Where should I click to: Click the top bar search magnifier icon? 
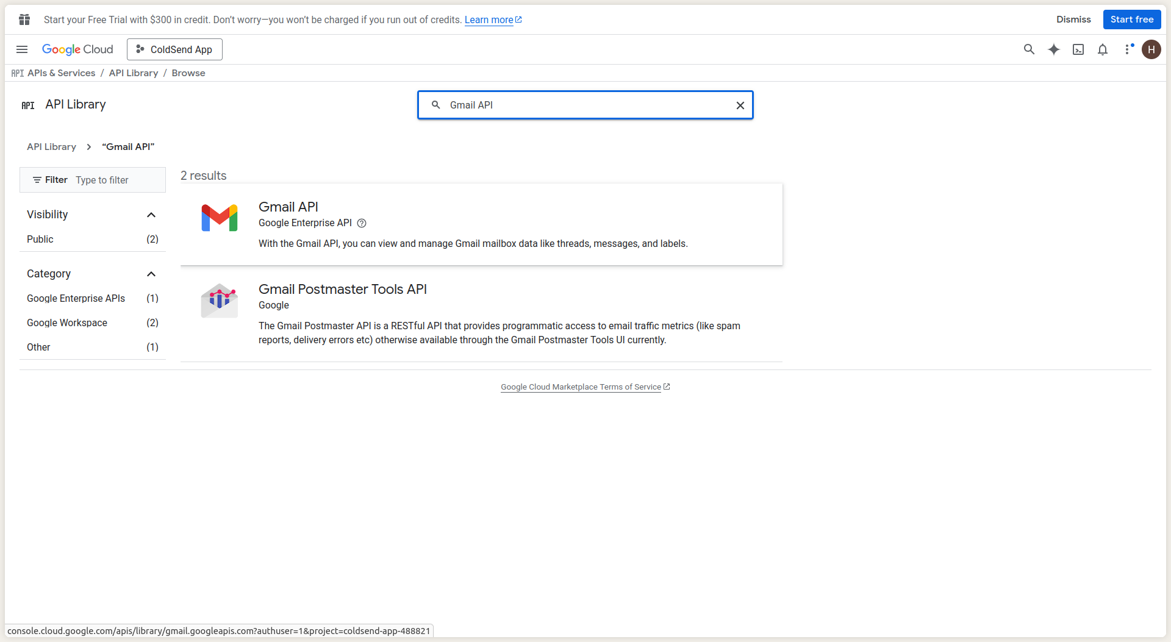(x=1029, y=49)
